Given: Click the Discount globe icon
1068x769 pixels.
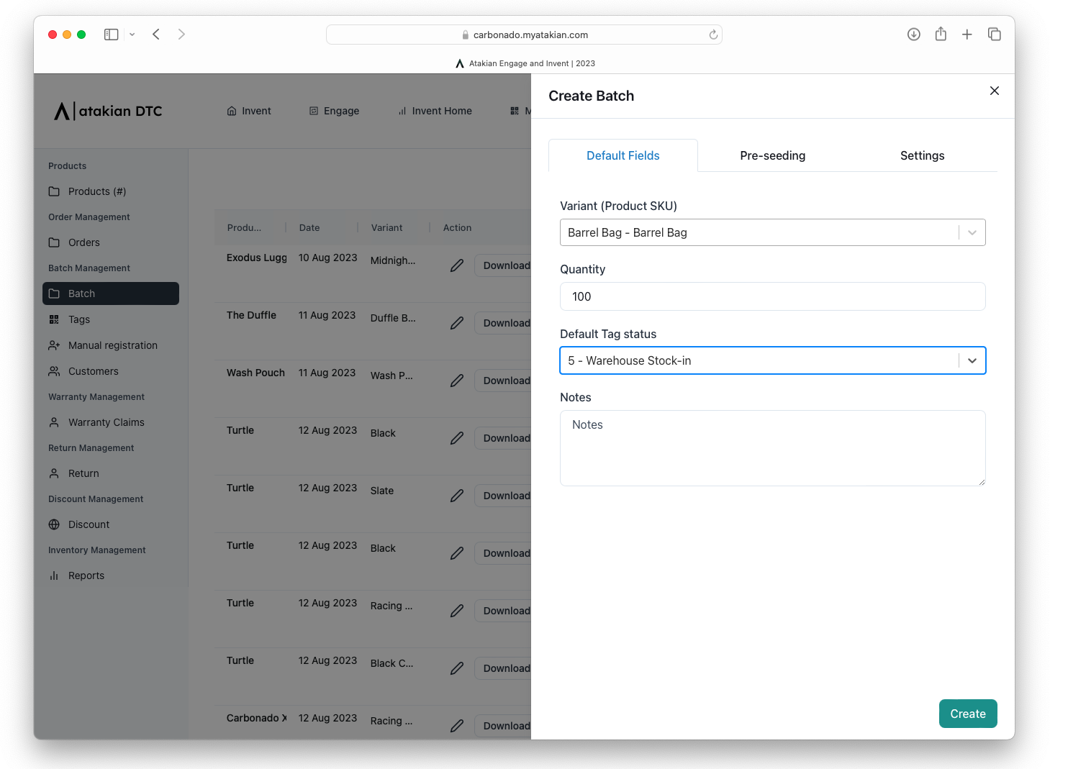Looking at the screenshot, I should 55,524.
